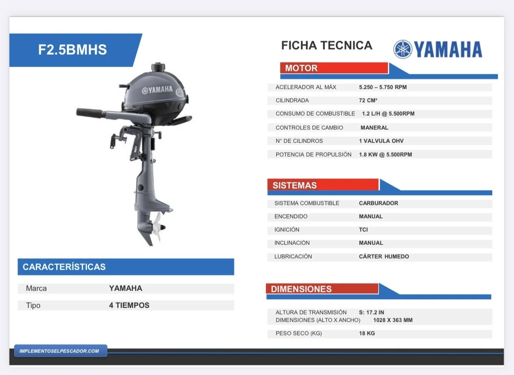Select the 4 TIEMPOS value

tap(129, 305)
